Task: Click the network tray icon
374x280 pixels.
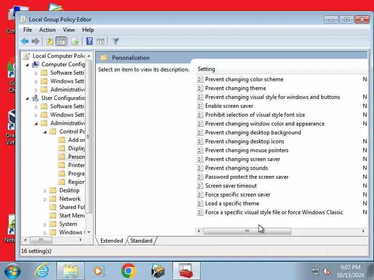Action: [x=316, y=271]
